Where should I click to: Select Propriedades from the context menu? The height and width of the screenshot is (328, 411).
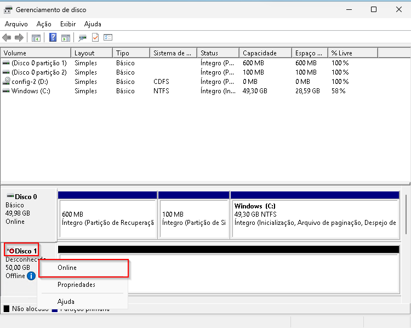(x=76, y=285)
